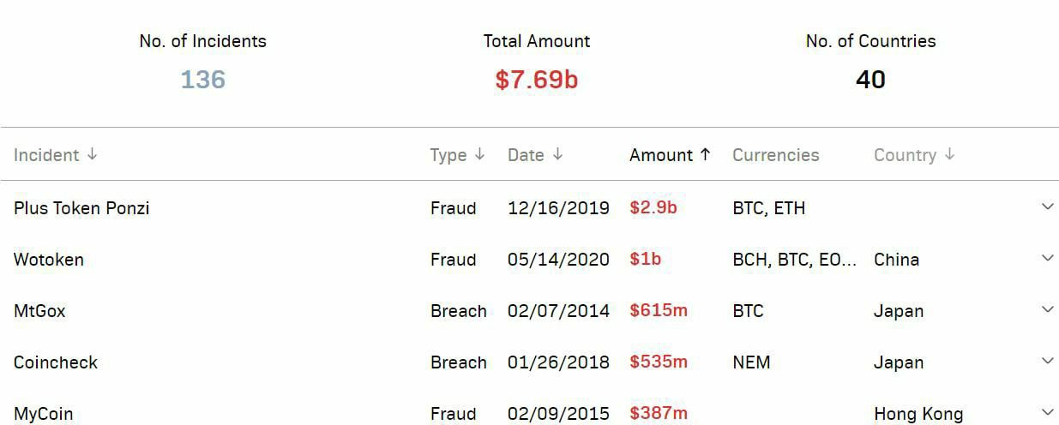Click the 136 incidents count
Viewport: 1059px width, 425px height.
(x=203, y=80)
